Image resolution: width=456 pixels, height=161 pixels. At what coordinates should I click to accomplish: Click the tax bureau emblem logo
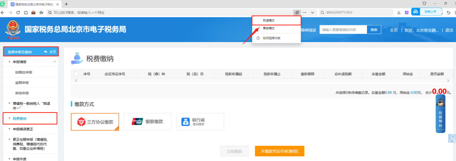coord(13,30)
